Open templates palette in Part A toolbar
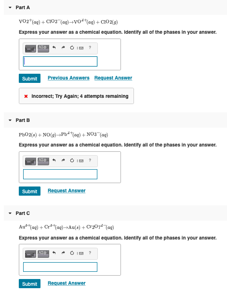Screen dimensions: 227x293 (30, 49)
